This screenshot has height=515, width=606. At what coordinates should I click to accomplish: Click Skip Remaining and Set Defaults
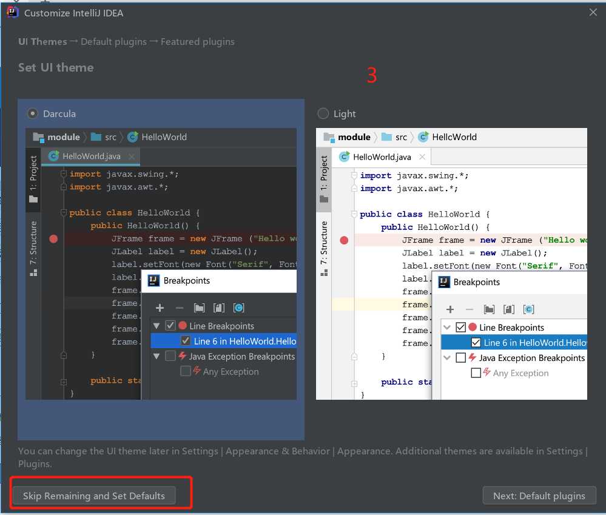[94, 496]
